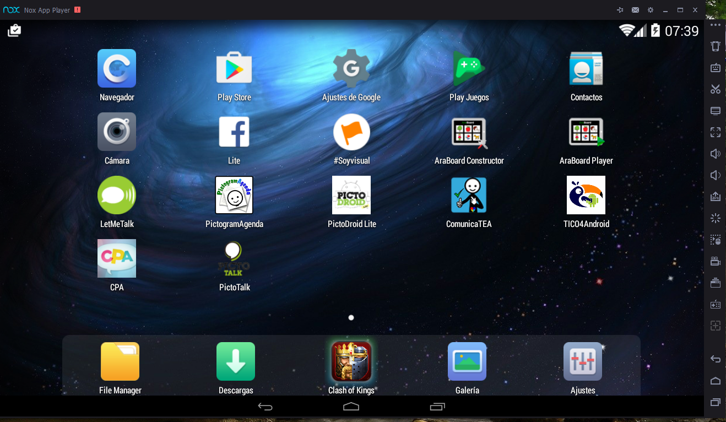Image resolution: width=726 pixels, height=422 pixels.
Task: Tap the Android recent apps button
Action: (437, 407)
